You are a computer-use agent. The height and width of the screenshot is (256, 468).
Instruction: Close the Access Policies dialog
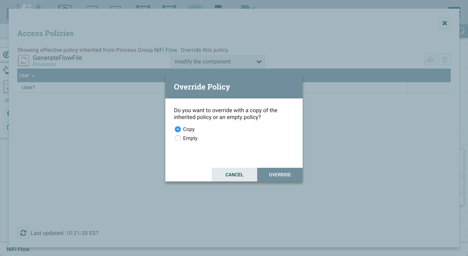[444, 23]
